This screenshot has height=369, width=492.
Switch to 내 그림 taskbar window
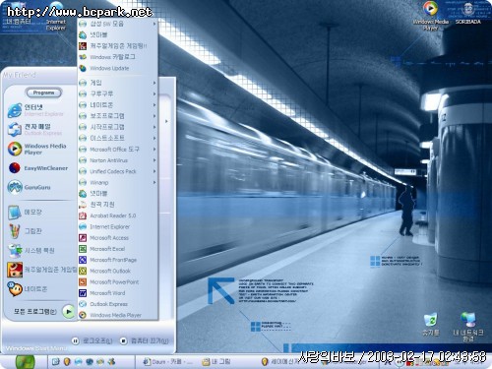216,362
